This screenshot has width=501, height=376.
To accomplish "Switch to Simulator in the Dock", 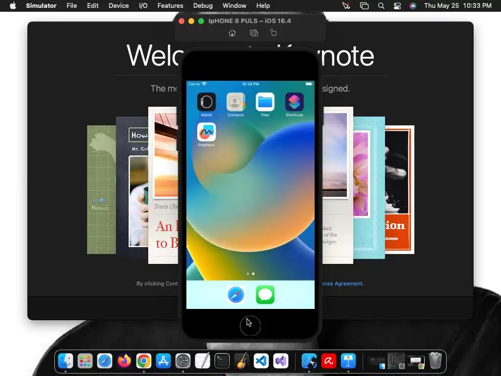I will click(x=309, y=361).
